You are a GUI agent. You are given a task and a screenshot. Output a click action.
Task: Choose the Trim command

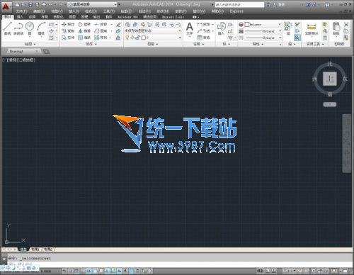(x=101, y=24)
